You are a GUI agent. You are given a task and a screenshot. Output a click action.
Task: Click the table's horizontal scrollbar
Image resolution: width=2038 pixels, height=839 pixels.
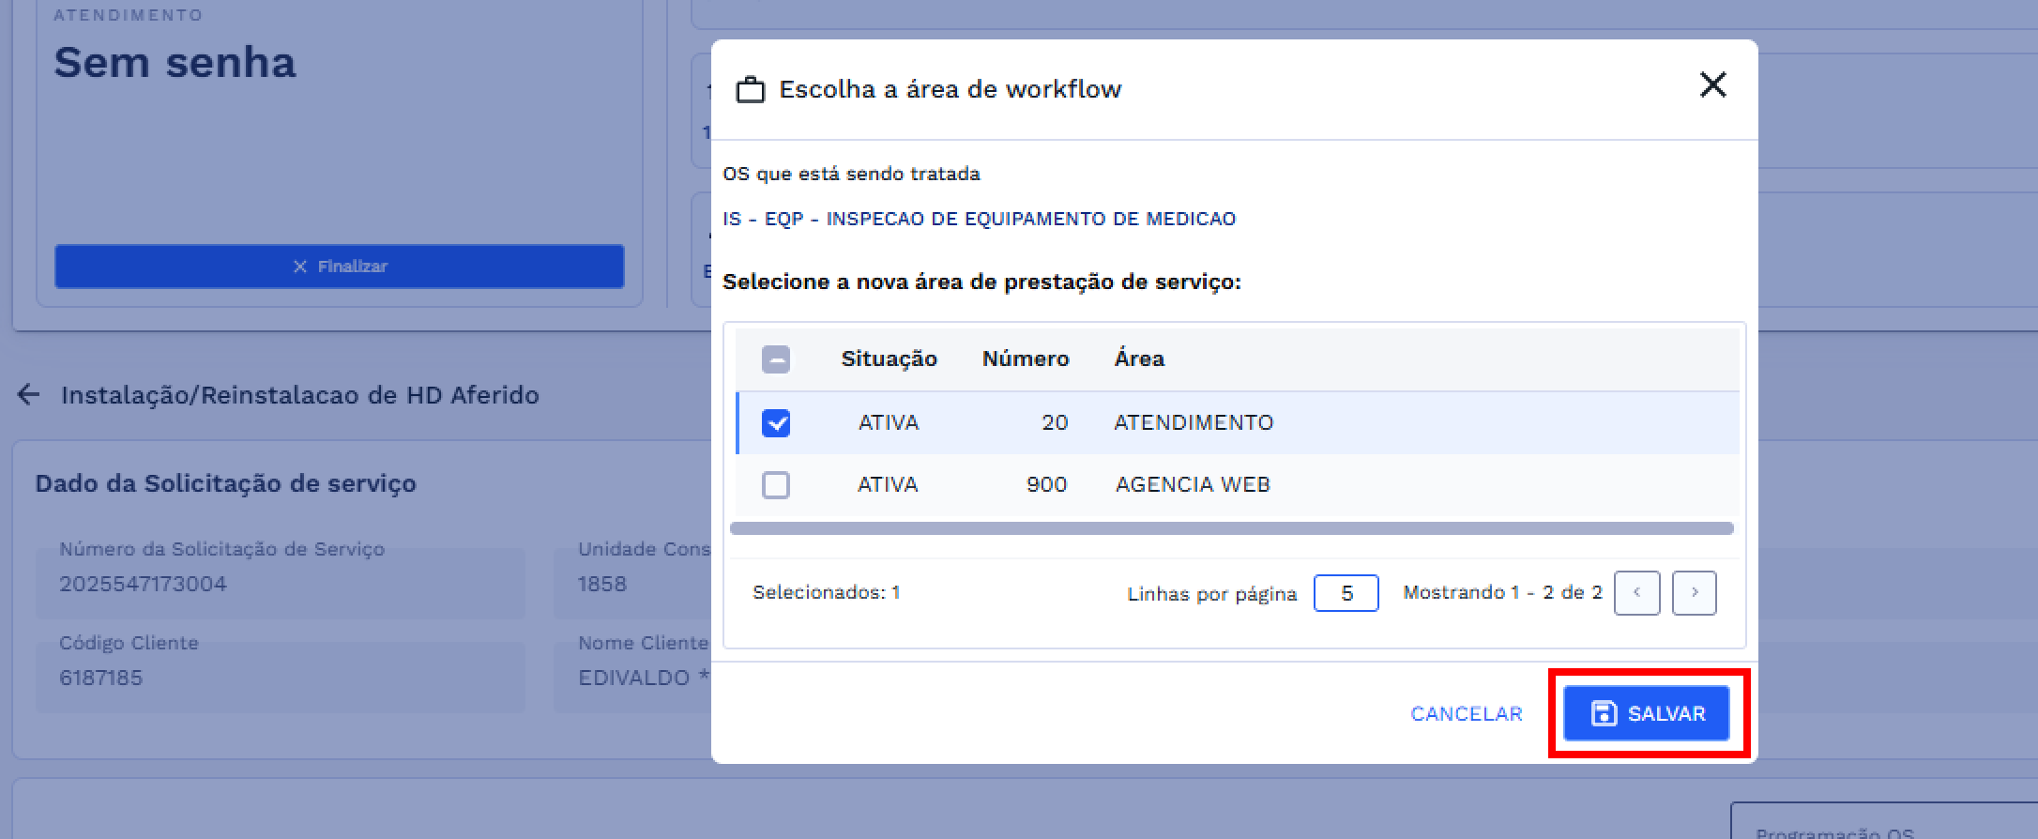[x=1231, y=528]
